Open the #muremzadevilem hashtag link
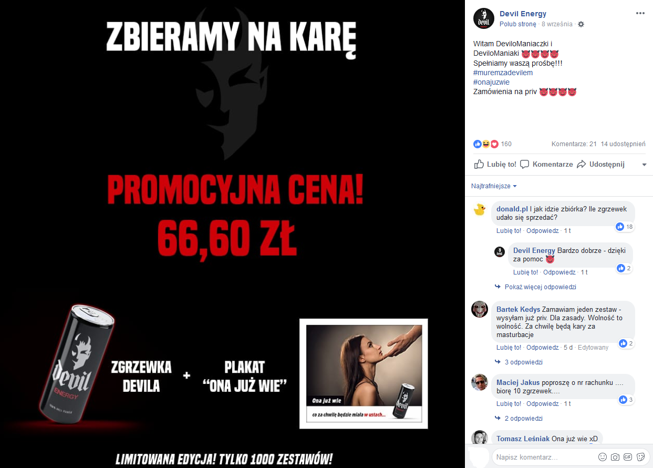Screen dimensions: 653x468 503,73
